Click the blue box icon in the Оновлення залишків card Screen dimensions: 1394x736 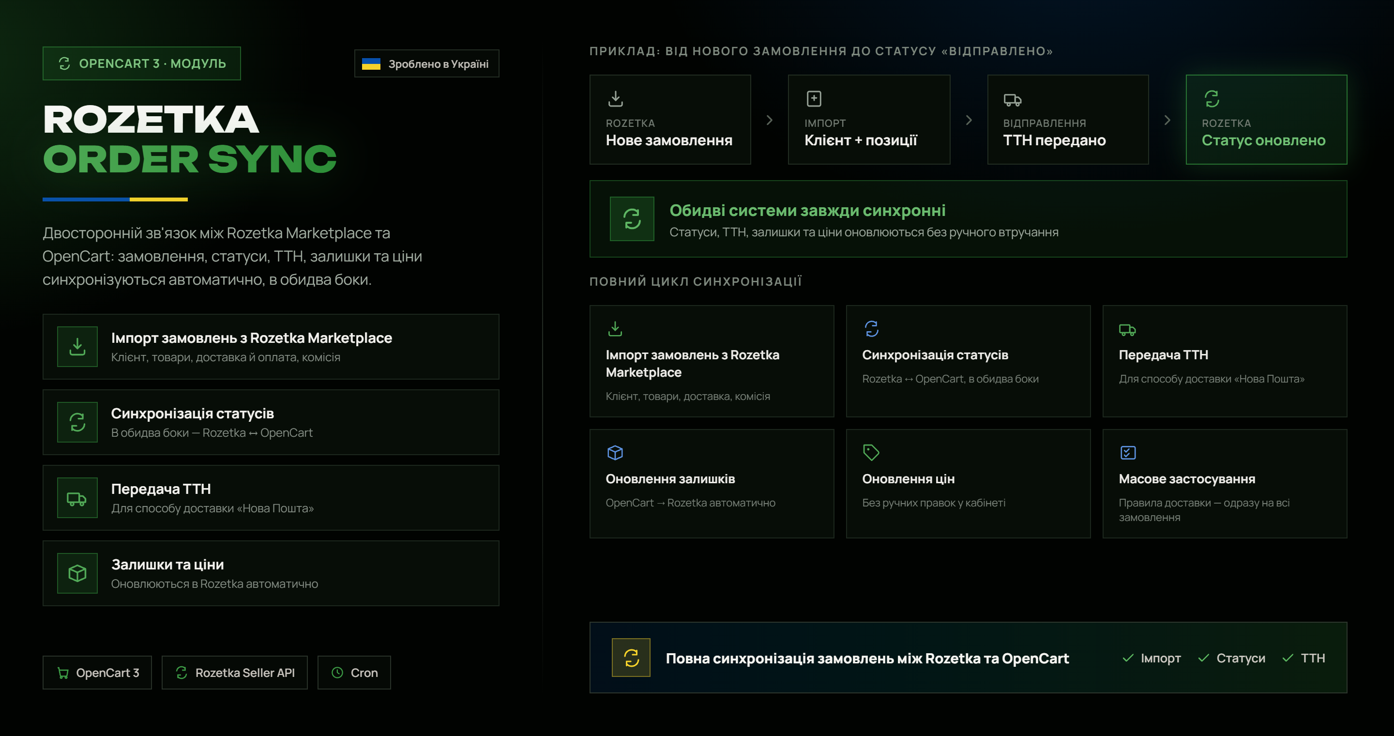pyautogui.click(x=615, y=452)
